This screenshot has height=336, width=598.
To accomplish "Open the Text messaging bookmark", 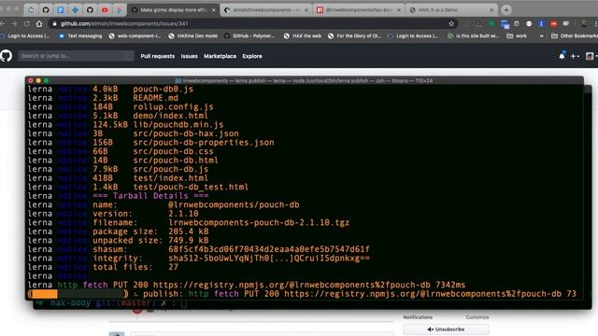I will pyautogui.click(x=81, y=35).
